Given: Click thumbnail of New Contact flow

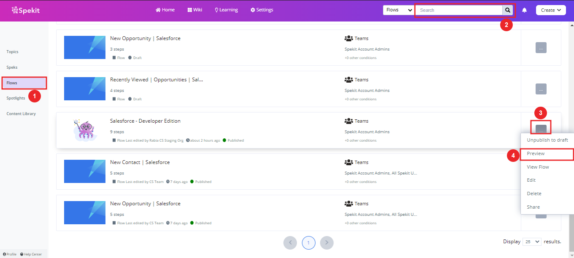Looking at the screenshot, I should [85, 171].
